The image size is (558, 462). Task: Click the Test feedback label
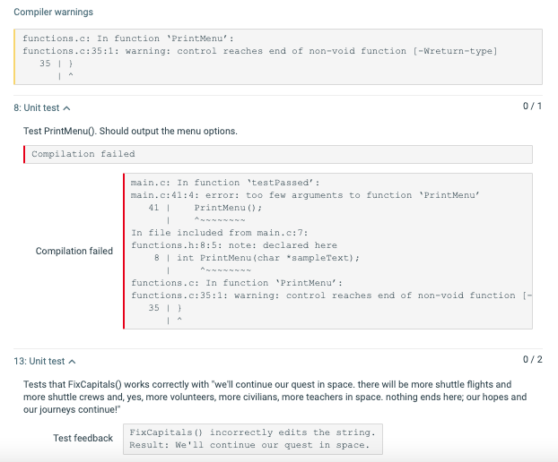tap(83, 438)
